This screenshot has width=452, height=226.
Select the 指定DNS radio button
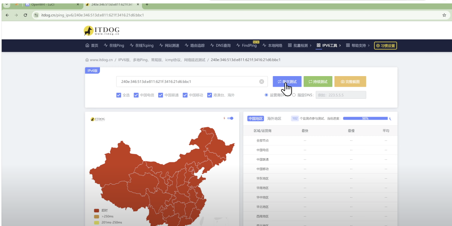(x=294, y=95)
